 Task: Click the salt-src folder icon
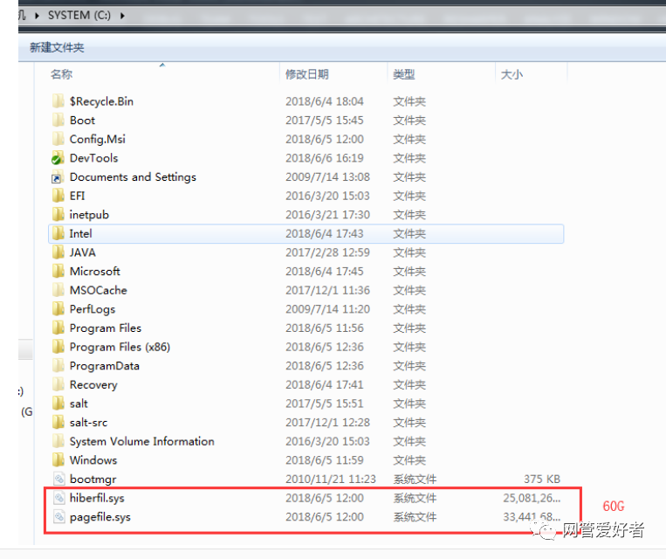[58, 422]
